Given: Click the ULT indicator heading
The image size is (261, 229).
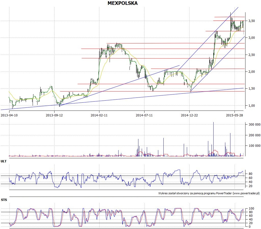Looking at the screenshot, I should point(4,161).
